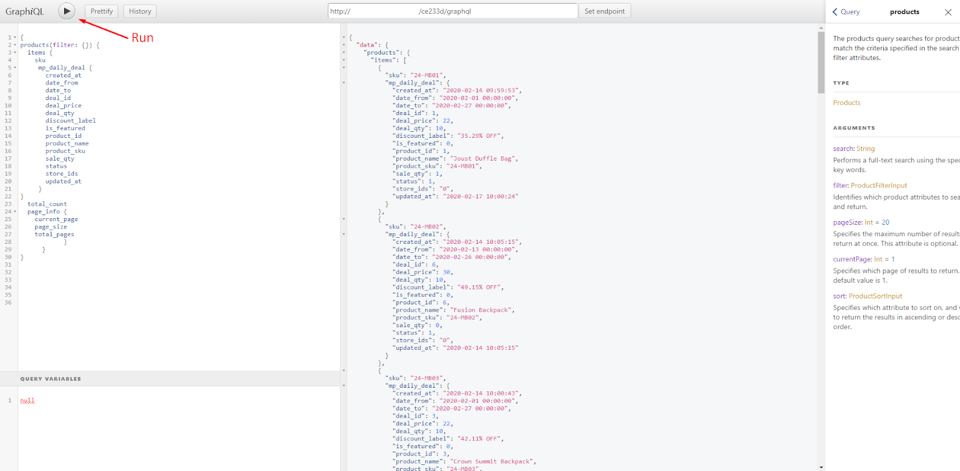Click the store_ids field in the query
Image resolution: width=960 pixels, height=471 pixels.
[62, 174]
